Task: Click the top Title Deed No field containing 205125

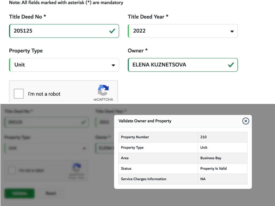Action: [58, 31]
